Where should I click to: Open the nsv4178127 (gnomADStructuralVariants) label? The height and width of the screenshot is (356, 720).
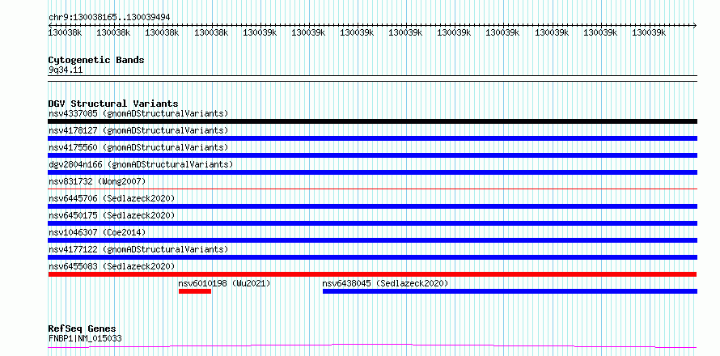click(138, 130)
